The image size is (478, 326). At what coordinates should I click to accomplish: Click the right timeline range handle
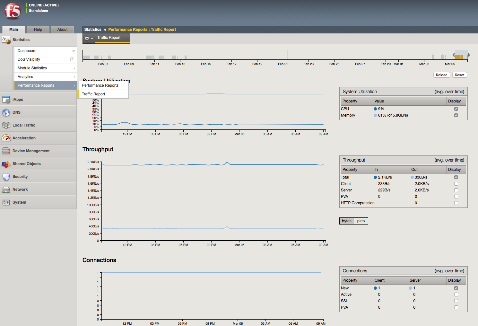click(469, 55)
